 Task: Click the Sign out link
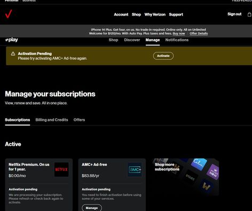pos(234,14)
